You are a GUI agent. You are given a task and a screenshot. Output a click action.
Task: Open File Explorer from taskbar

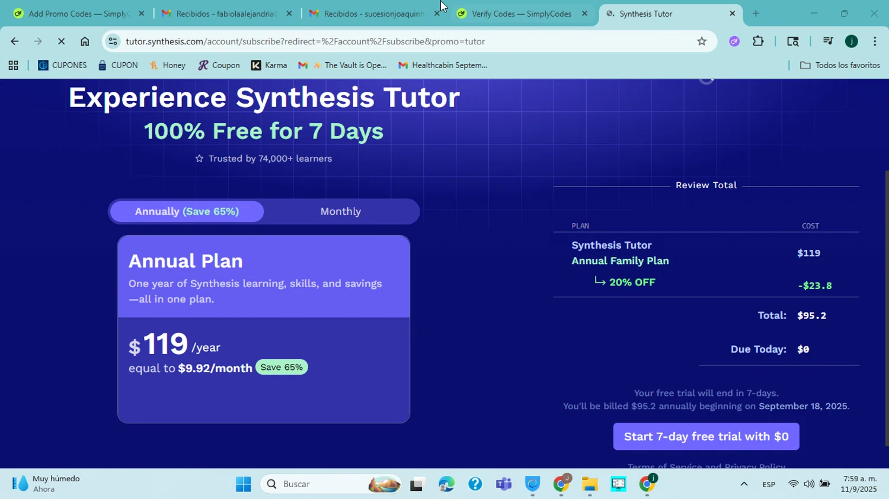pyautogui.click(x=589, y=484)
